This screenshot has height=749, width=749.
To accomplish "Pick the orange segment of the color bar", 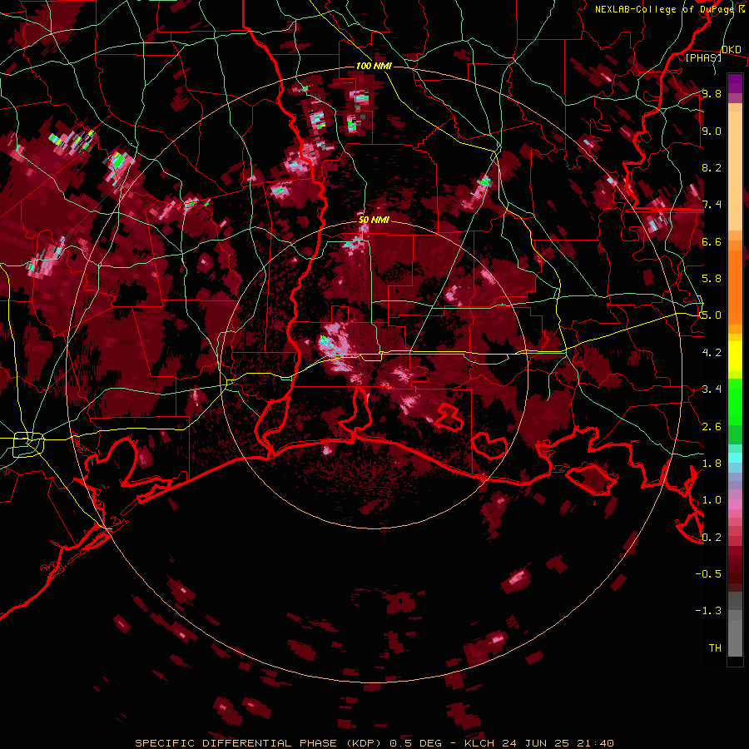I will pyautogui.click(x=735, y=282).
